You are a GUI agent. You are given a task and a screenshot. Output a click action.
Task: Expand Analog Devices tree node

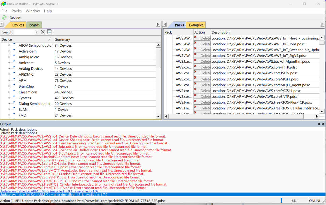(x=9, y=68)
